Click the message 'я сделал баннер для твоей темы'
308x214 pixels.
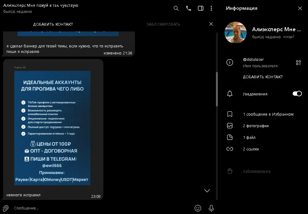(x=65, y=49)
